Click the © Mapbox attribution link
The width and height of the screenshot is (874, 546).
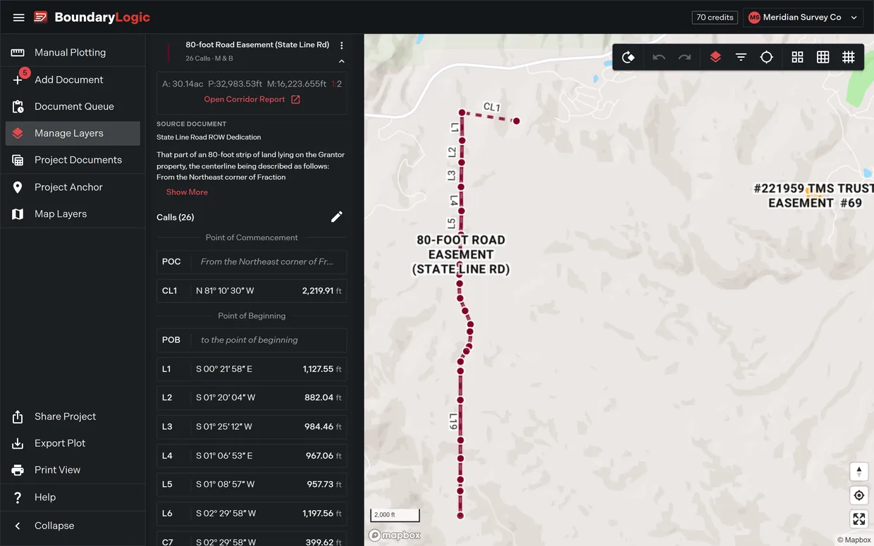(x=854, y=540)
